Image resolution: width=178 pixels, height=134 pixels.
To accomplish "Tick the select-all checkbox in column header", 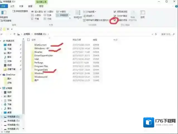I will (x=28, y=40).
